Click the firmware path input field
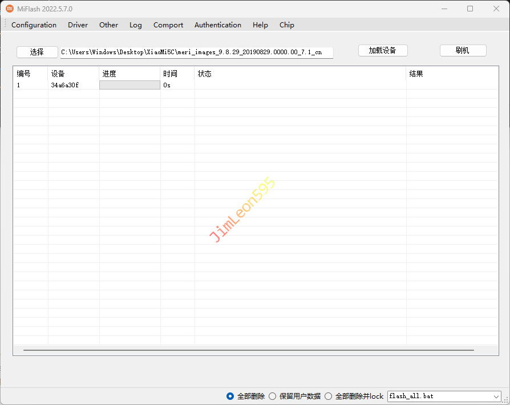The image size is (510, 405). tap(196, 52)
